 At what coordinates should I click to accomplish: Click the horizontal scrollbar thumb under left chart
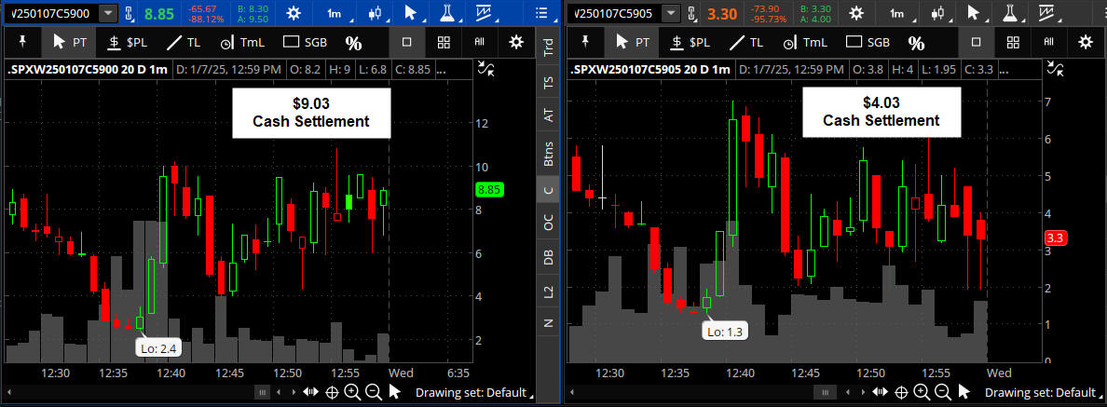[264, 392]
